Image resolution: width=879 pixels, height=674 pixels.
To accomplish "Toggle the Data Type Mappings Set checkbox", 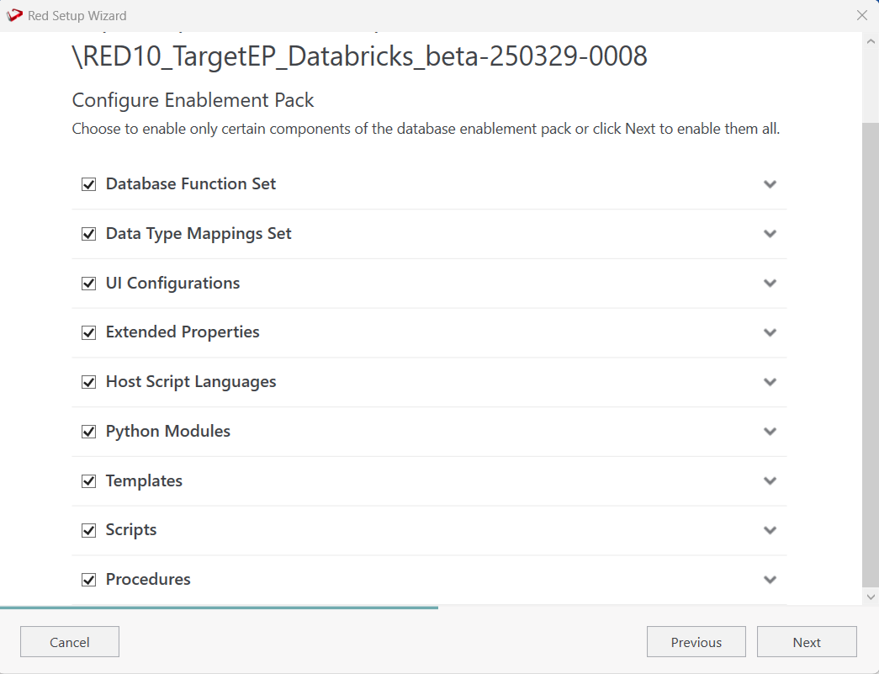I will tap(88, 234).
